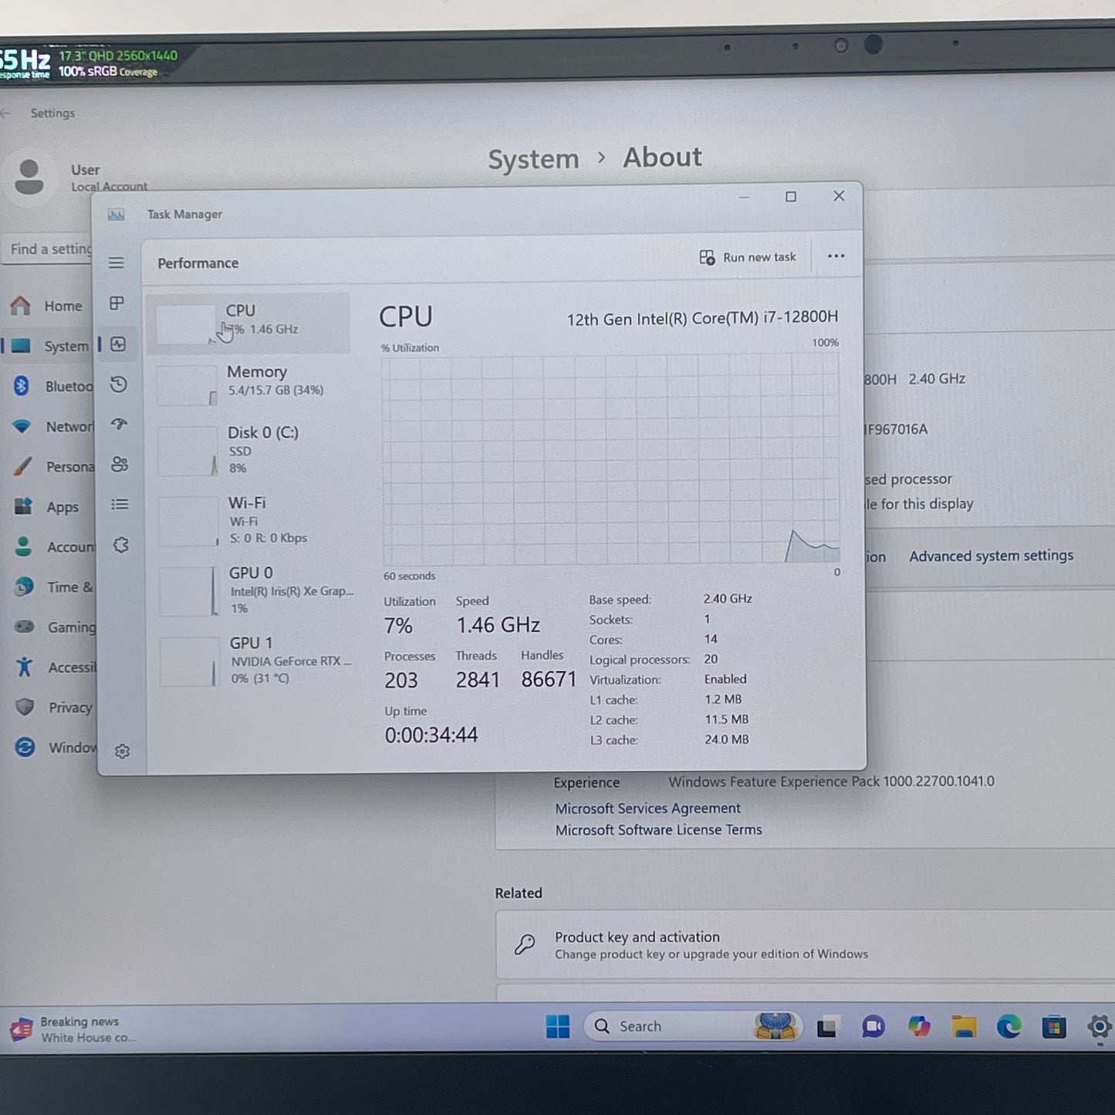Open Gaming in Settings sidebar
1115x1115 pixels.
(56, 627)
